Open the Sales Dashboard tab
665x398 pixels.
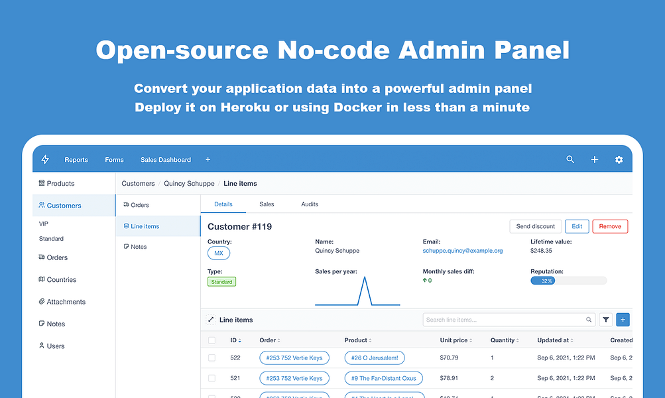[166, 160]
